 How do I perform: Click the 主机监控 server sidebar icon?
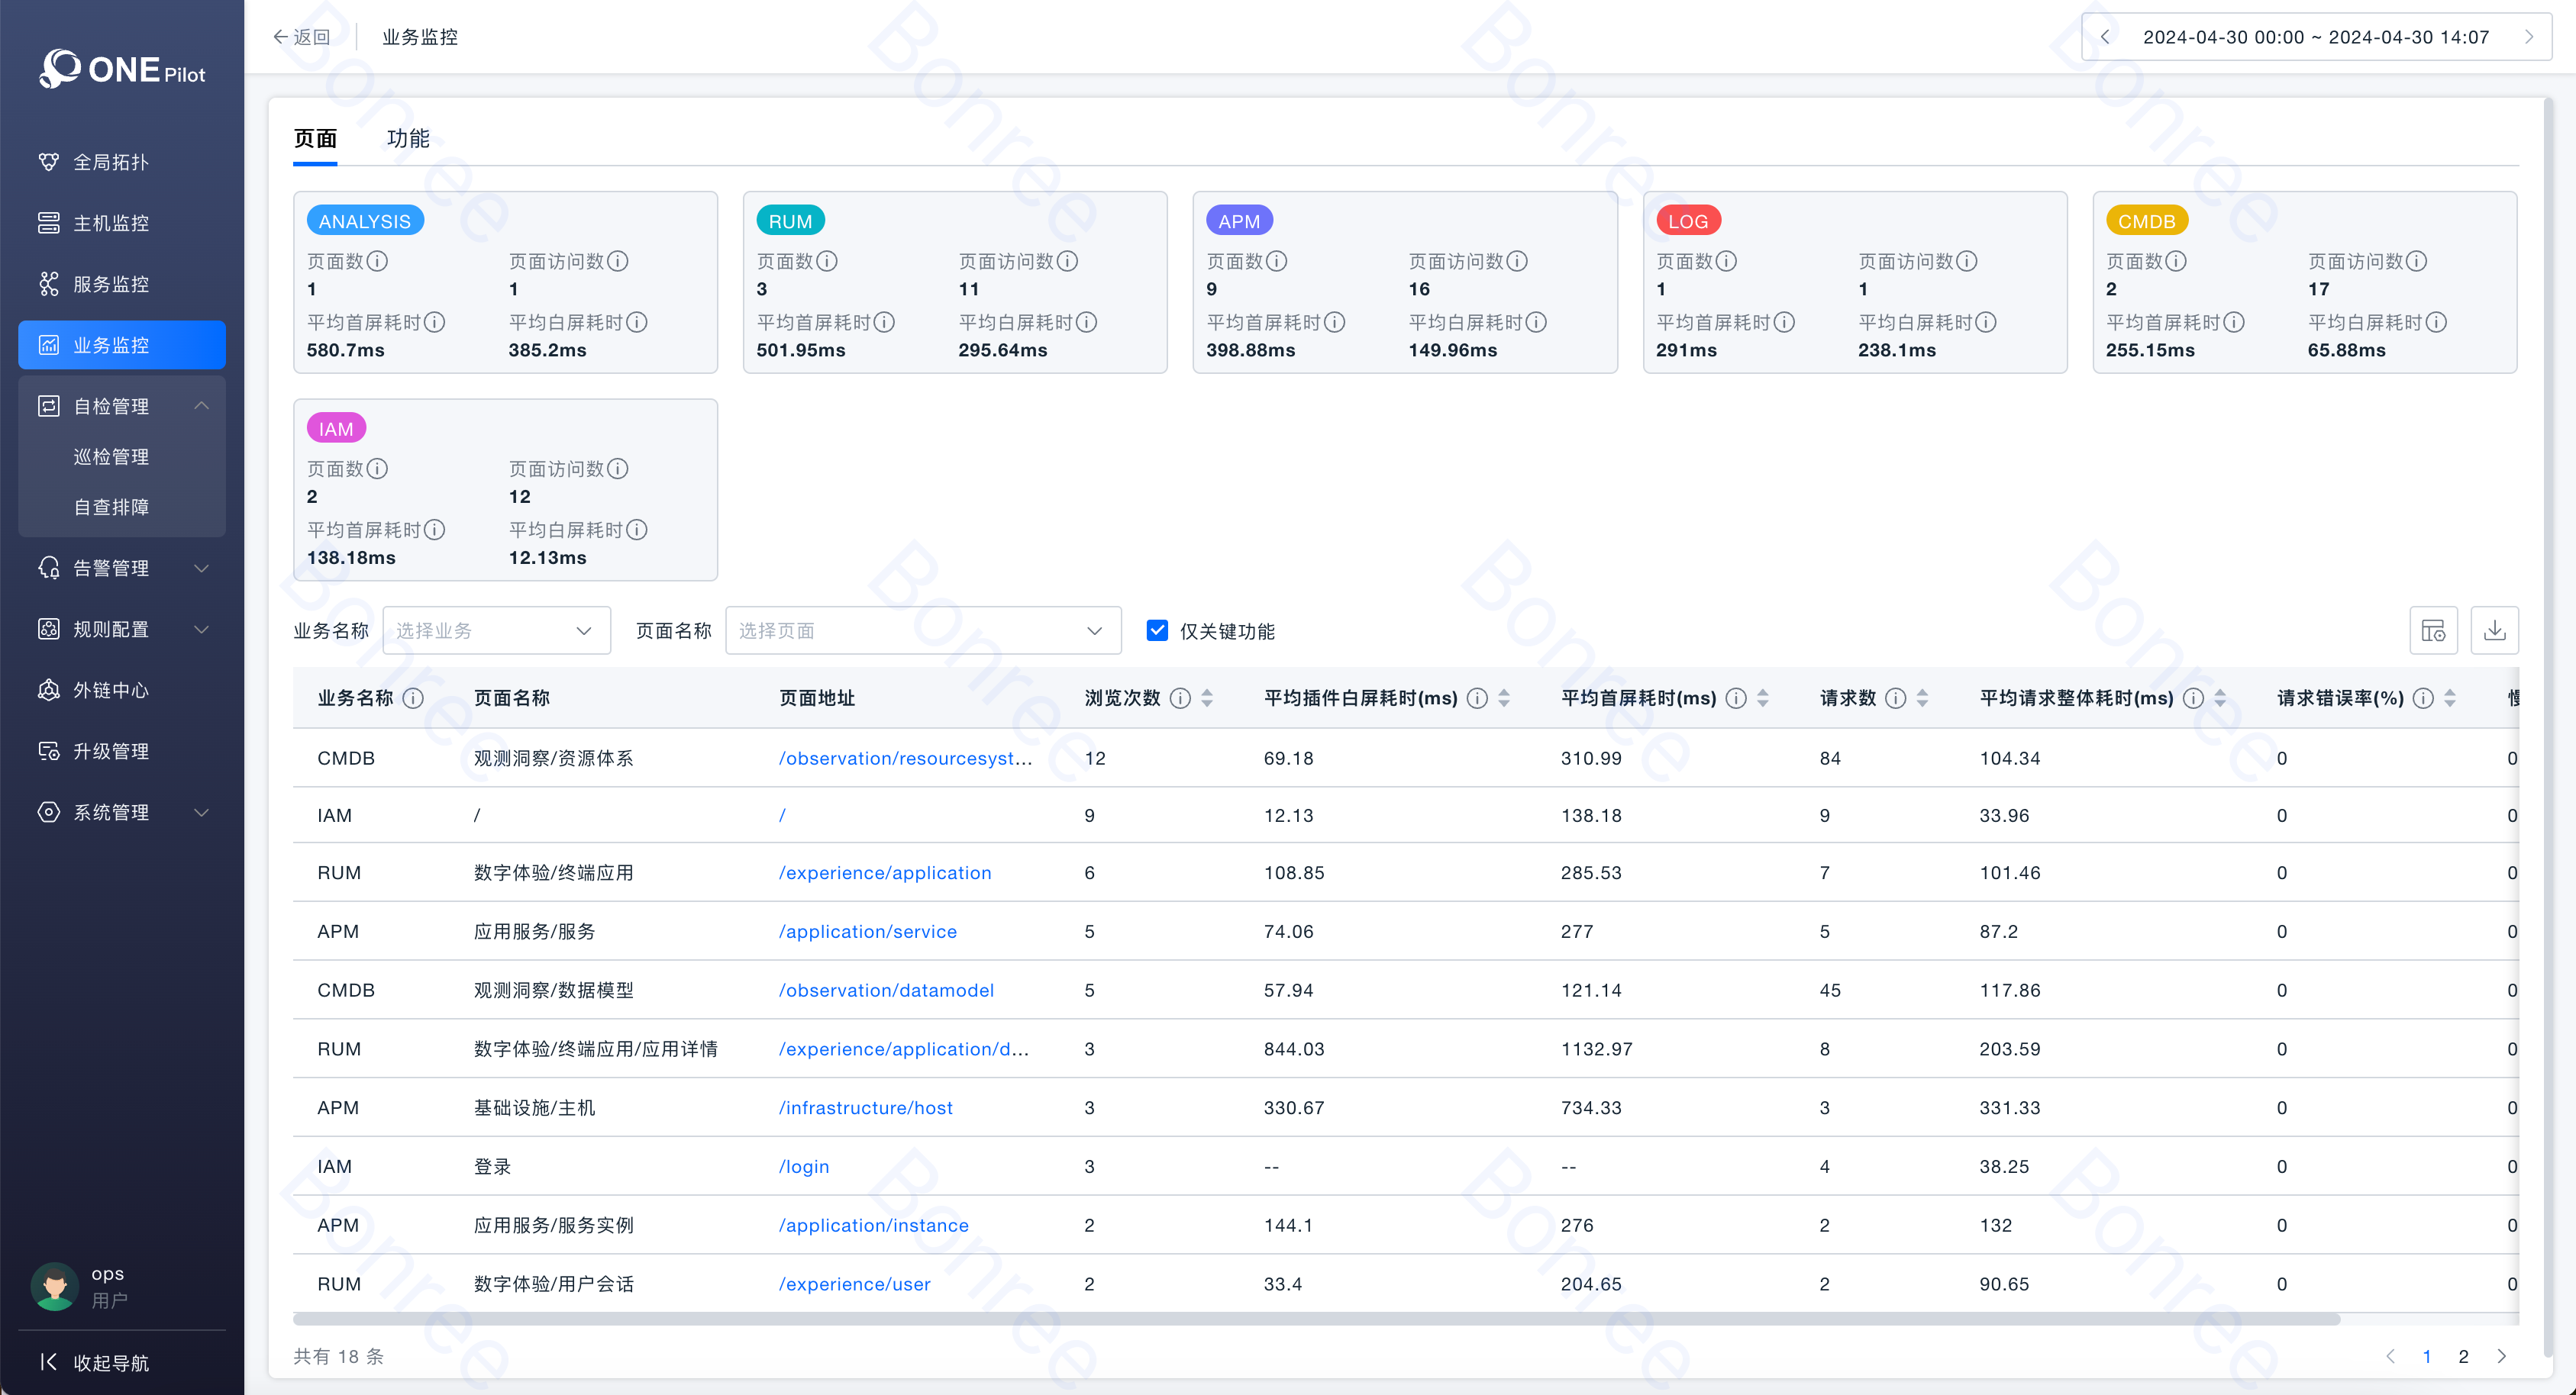pyautogui.click(x=48, y=223)
